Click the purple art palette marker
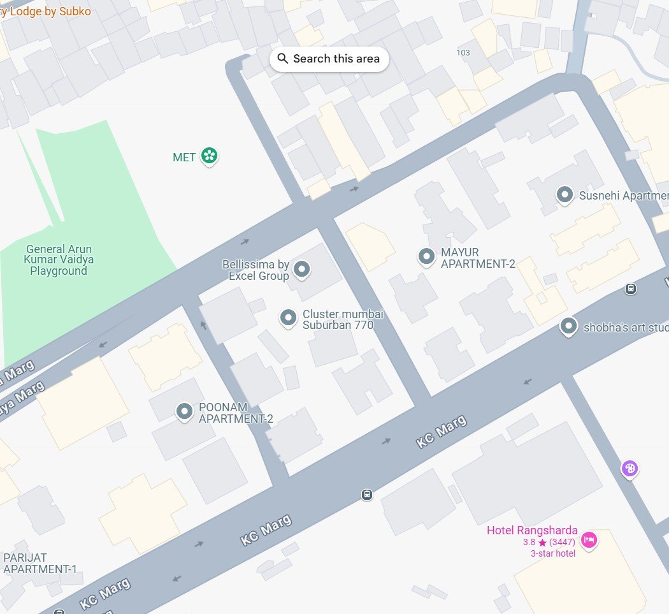 click(629, 469)
